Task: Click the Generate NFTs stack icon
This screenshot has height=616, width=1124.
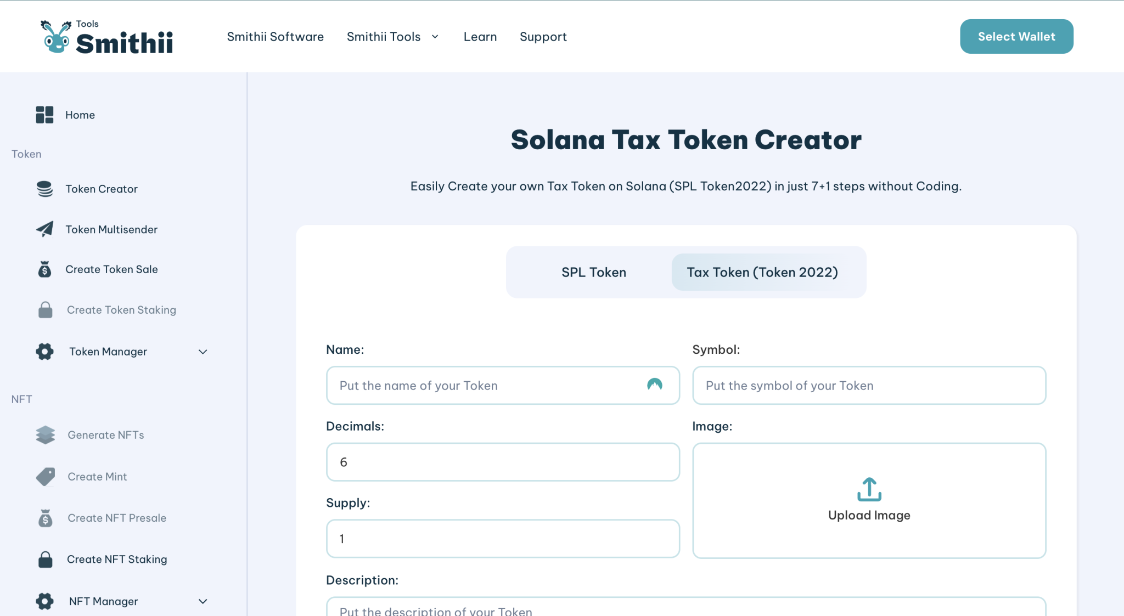Action: (x=45, y=435)
